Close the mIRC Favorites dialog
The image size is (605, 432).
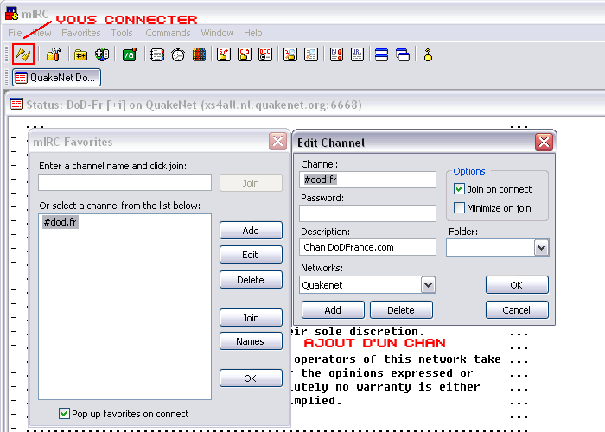click(x=277, y=142)
